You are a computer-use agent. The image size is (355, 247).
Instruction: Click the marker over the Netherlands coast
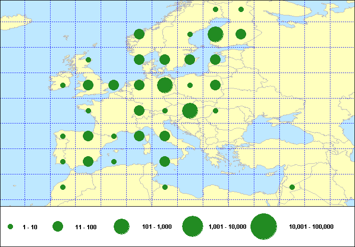point(114,85)
